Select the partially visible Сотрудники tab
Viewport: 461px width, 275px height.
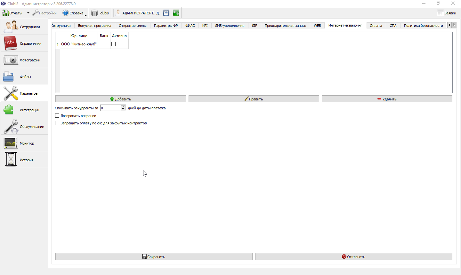63,26
